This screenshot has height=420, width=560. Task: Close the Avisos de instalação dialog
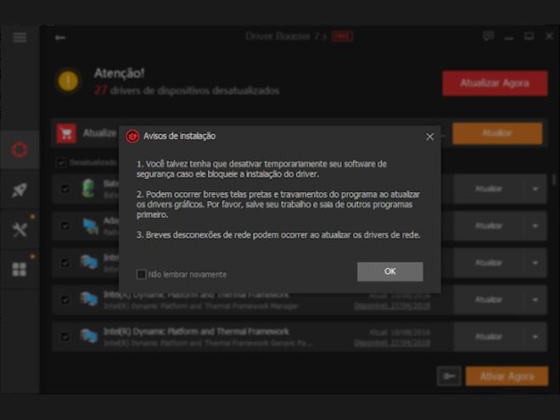(430, 137)
